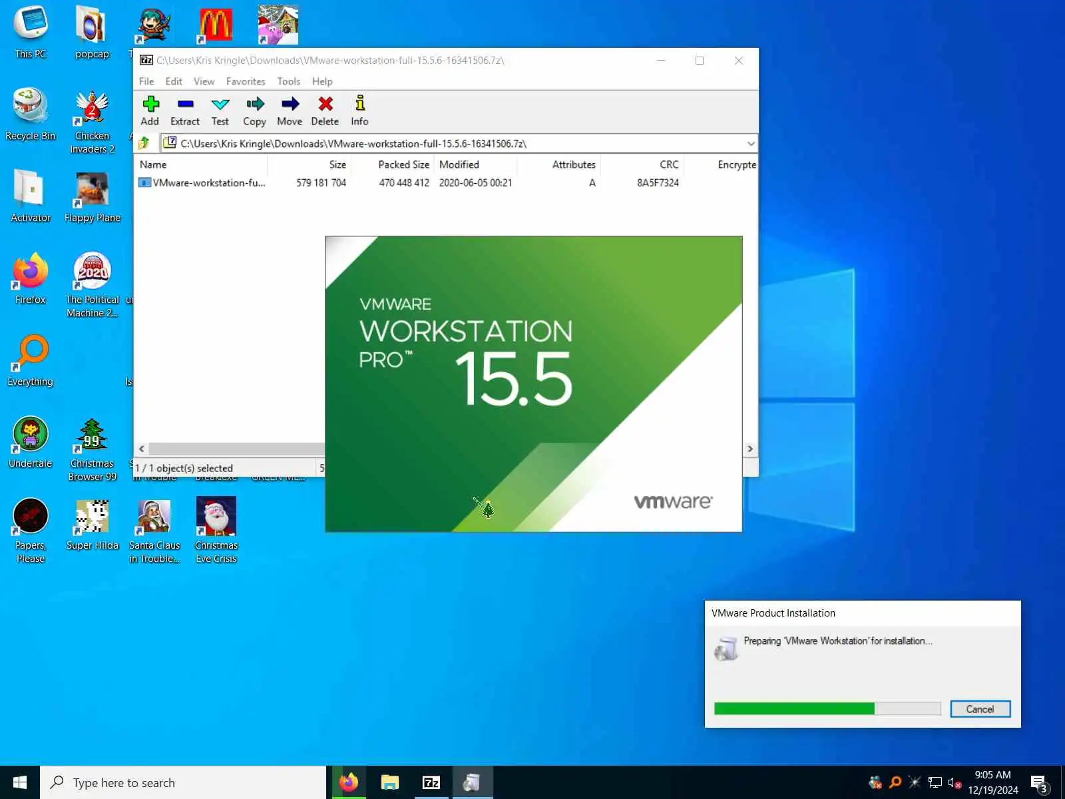Click the Add toolbar icon in 7-Zip
The width and height of the screenshot is (1065, 799).
tap(150, 111)
